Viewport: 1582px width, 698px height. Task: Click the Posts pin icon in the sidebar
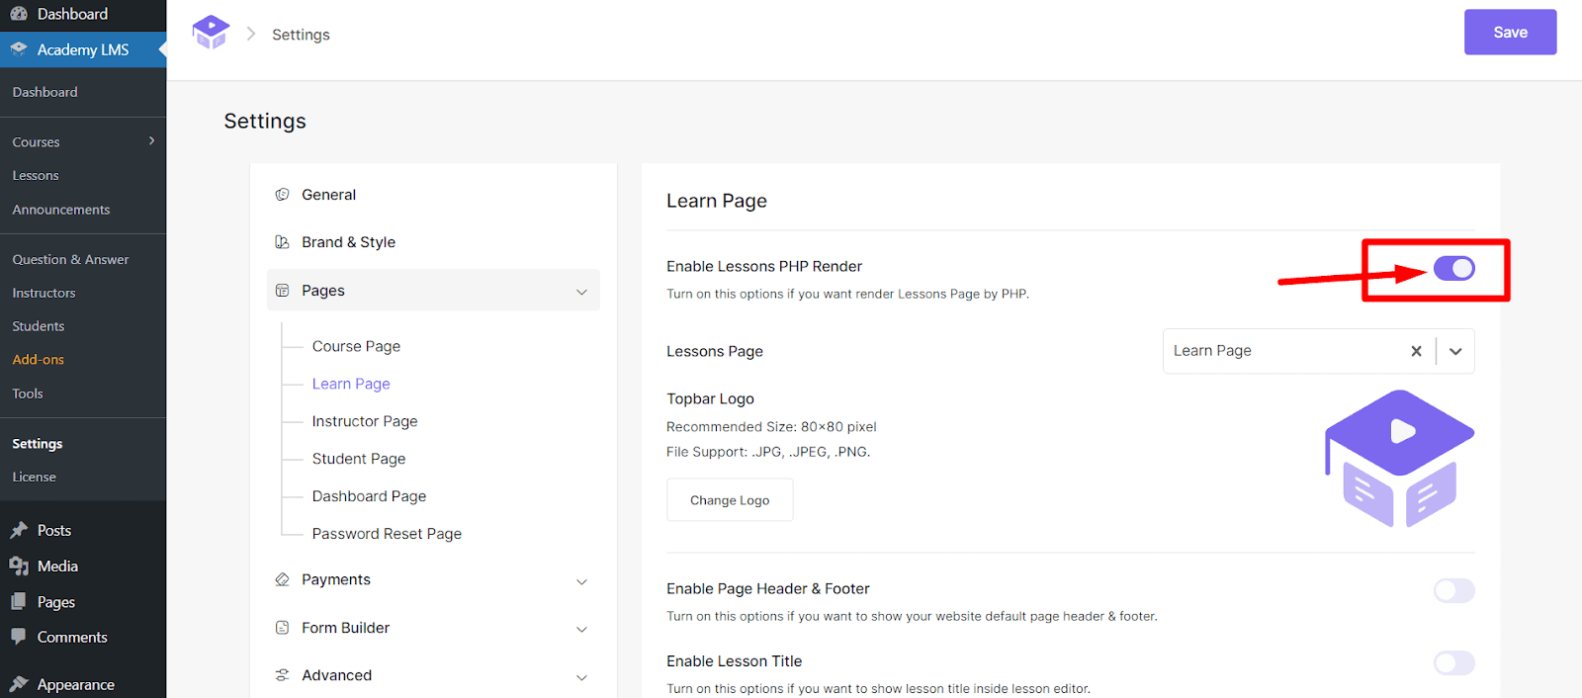(19, 530)
